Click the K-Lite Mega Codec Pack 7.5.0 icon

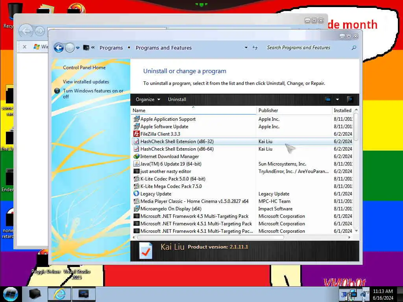[137, 186]
